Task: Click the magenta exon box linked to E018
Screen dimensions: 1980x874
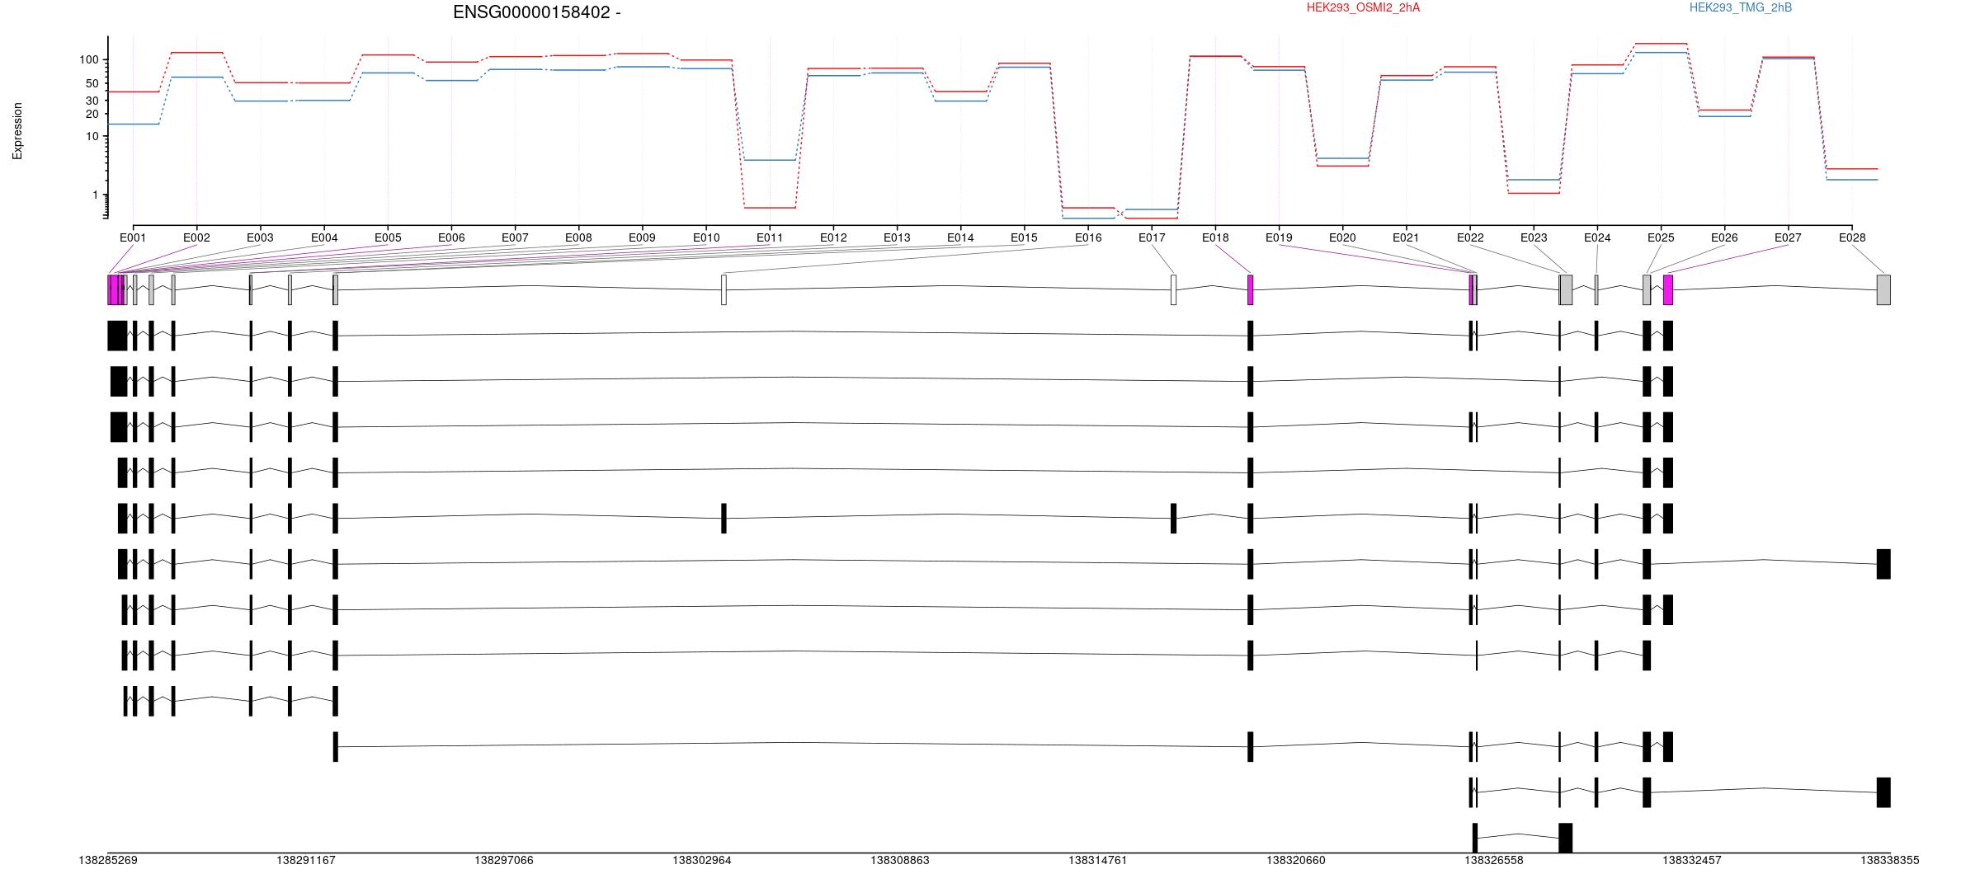Action: click(x=1251, y=289)
